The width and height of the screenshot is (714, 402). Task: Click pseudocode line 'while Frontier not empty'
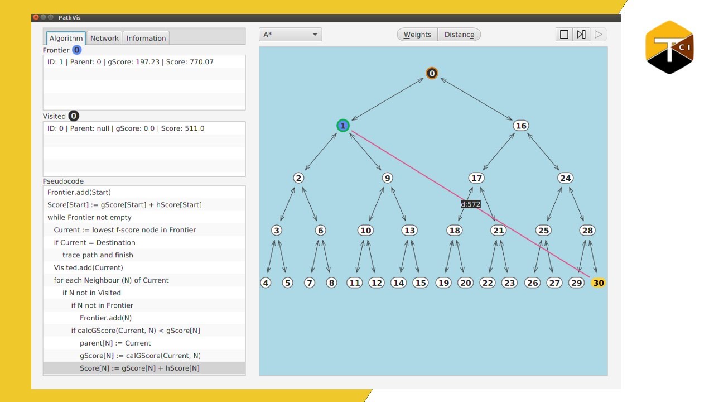[x=144, y=217]
